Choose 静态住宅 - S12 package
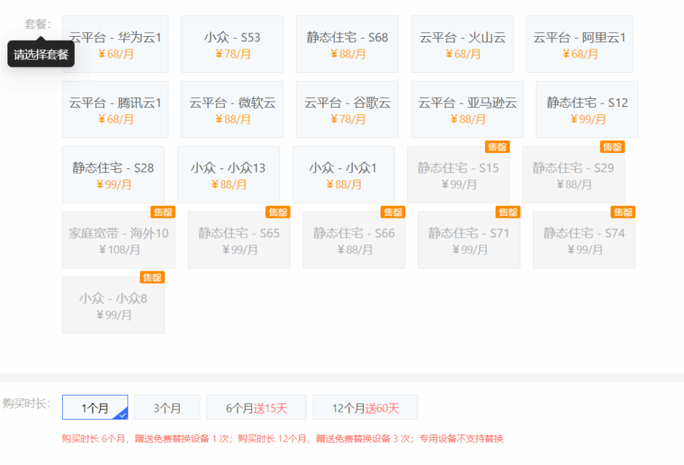 (x=587, y=110)
